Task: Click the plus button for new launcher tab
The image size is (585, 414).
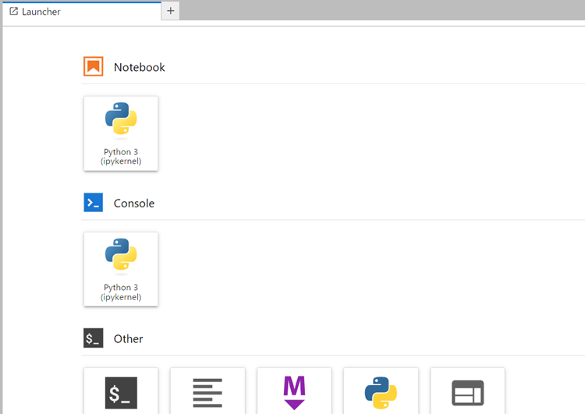Action: pos(171,11)
